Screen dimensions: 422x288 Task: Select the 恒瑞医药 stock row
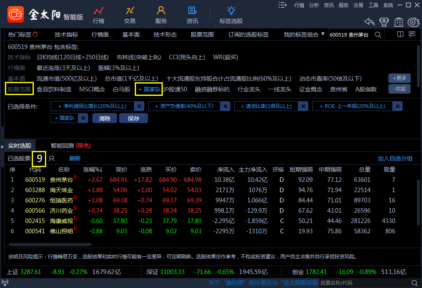click(x=211, y=200)
